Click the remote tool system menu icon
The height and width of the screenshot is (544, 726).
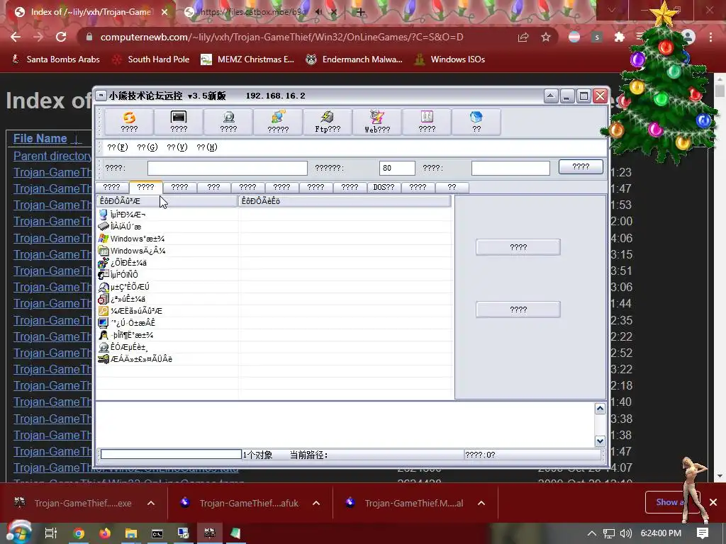point(101,96)
